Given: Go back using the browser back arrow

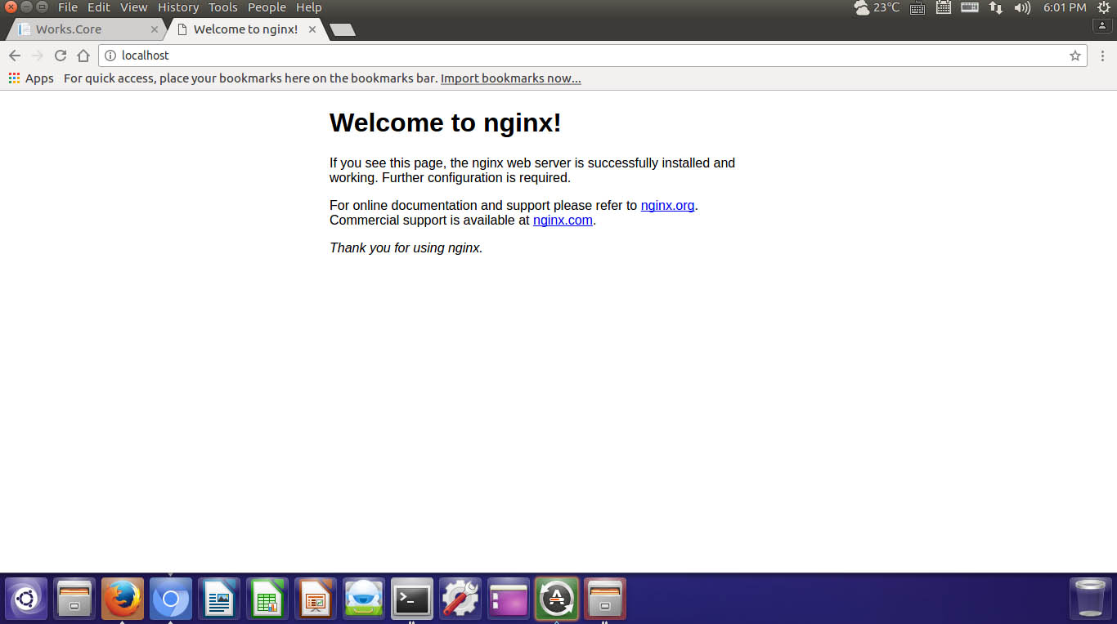Looking at the screenshot, I should click(x=14, y=56).
